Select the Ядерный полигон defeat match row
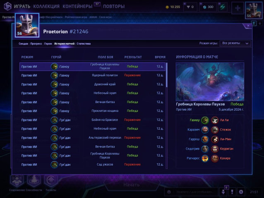Screen dimensions: 264x198 click(92, 75)
